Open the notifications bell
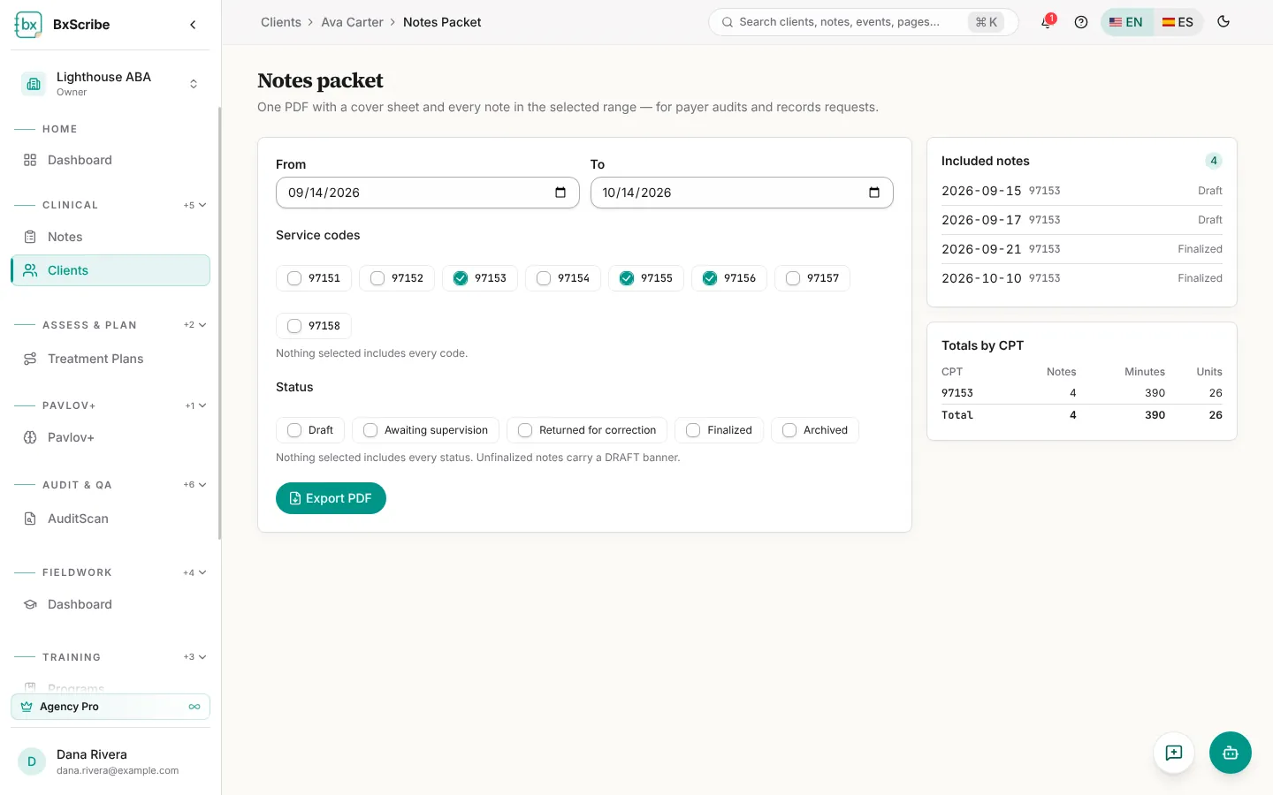 [x=1048, y=22]
